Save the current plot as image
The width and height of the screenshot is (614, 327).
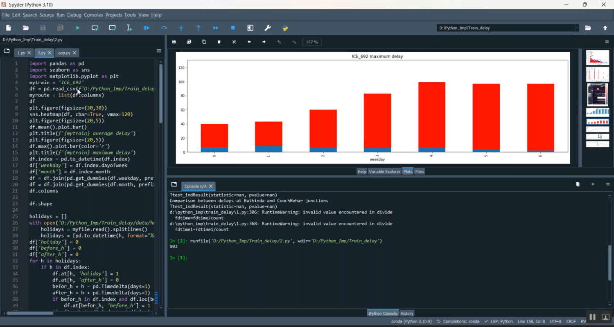174,42
